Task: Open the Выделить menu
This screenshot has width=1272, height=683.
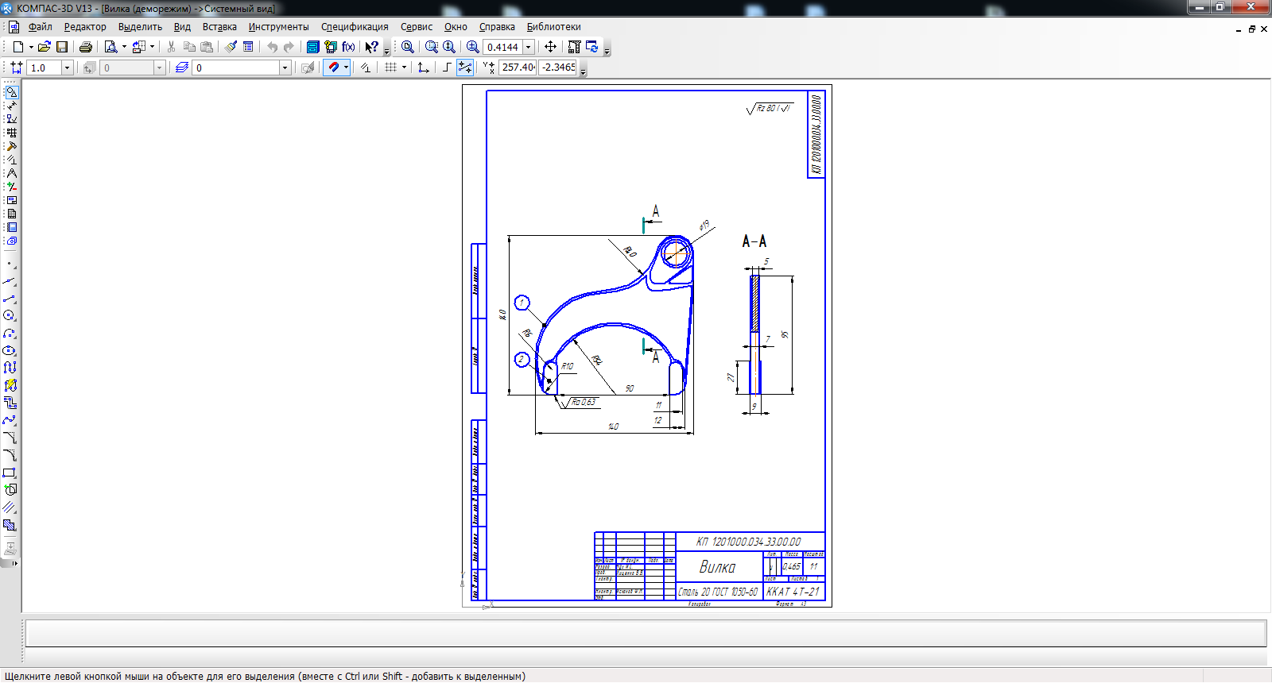Action: point(140,27)
